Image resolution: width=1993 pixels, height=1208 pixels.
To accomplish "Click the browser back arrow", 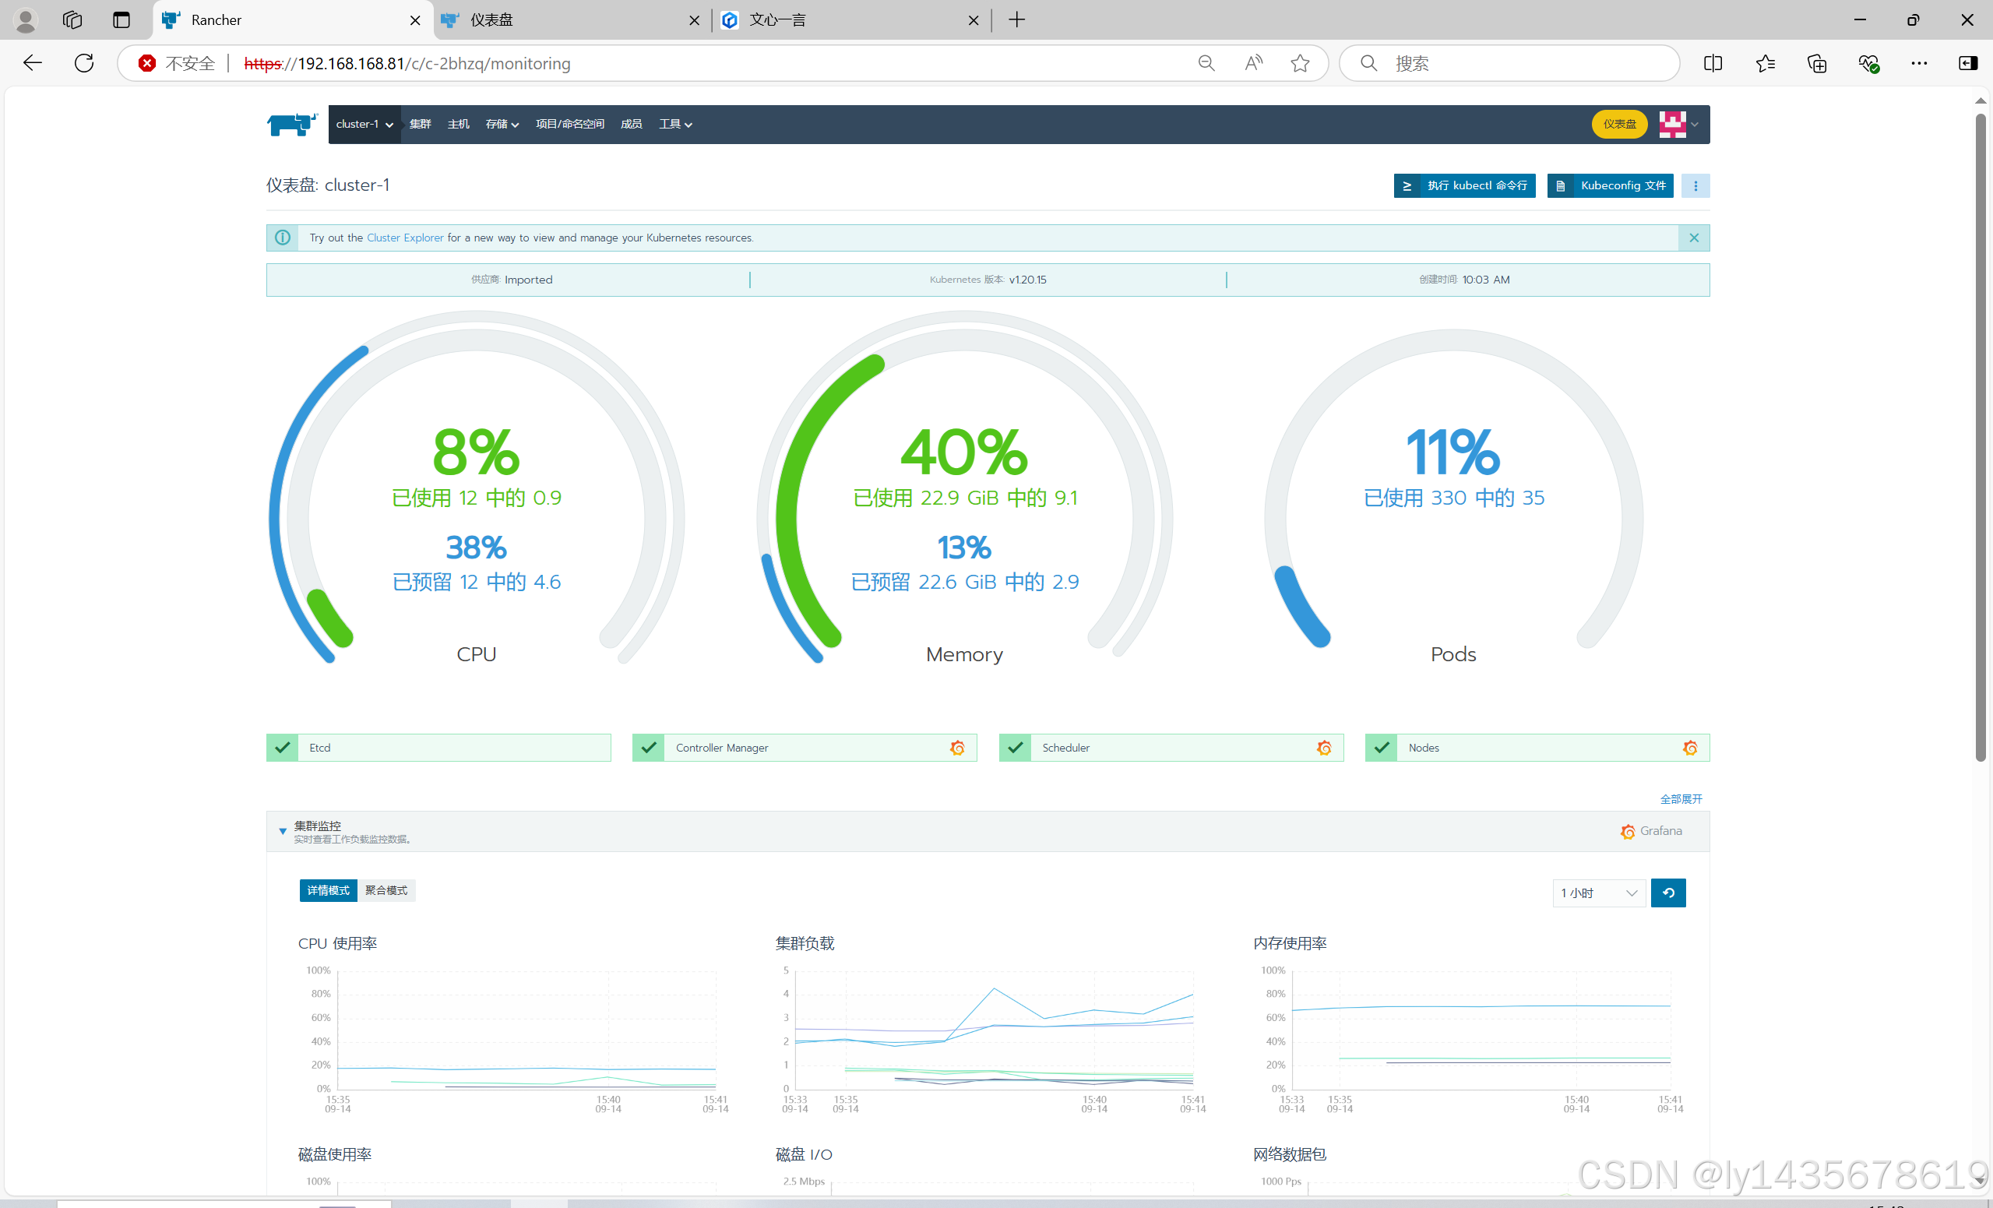I will click(x=33, y=63).
